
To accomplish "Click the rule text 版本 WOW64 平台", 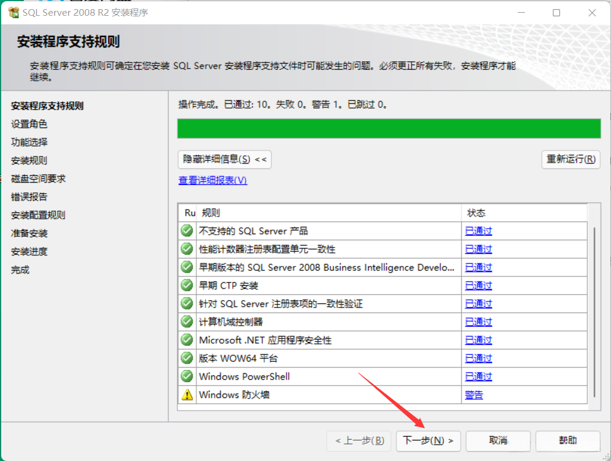I will click(x=238, y=358).
